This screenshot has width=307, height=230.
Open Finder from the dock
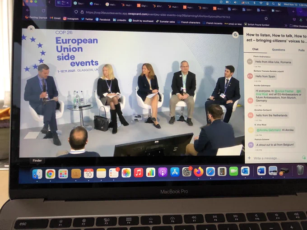point(37,174)
